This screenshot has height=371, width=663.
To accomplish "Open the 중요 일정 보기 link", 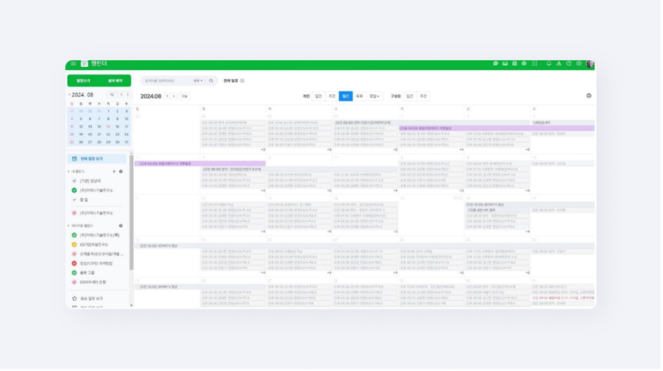I will pos(92,299).
